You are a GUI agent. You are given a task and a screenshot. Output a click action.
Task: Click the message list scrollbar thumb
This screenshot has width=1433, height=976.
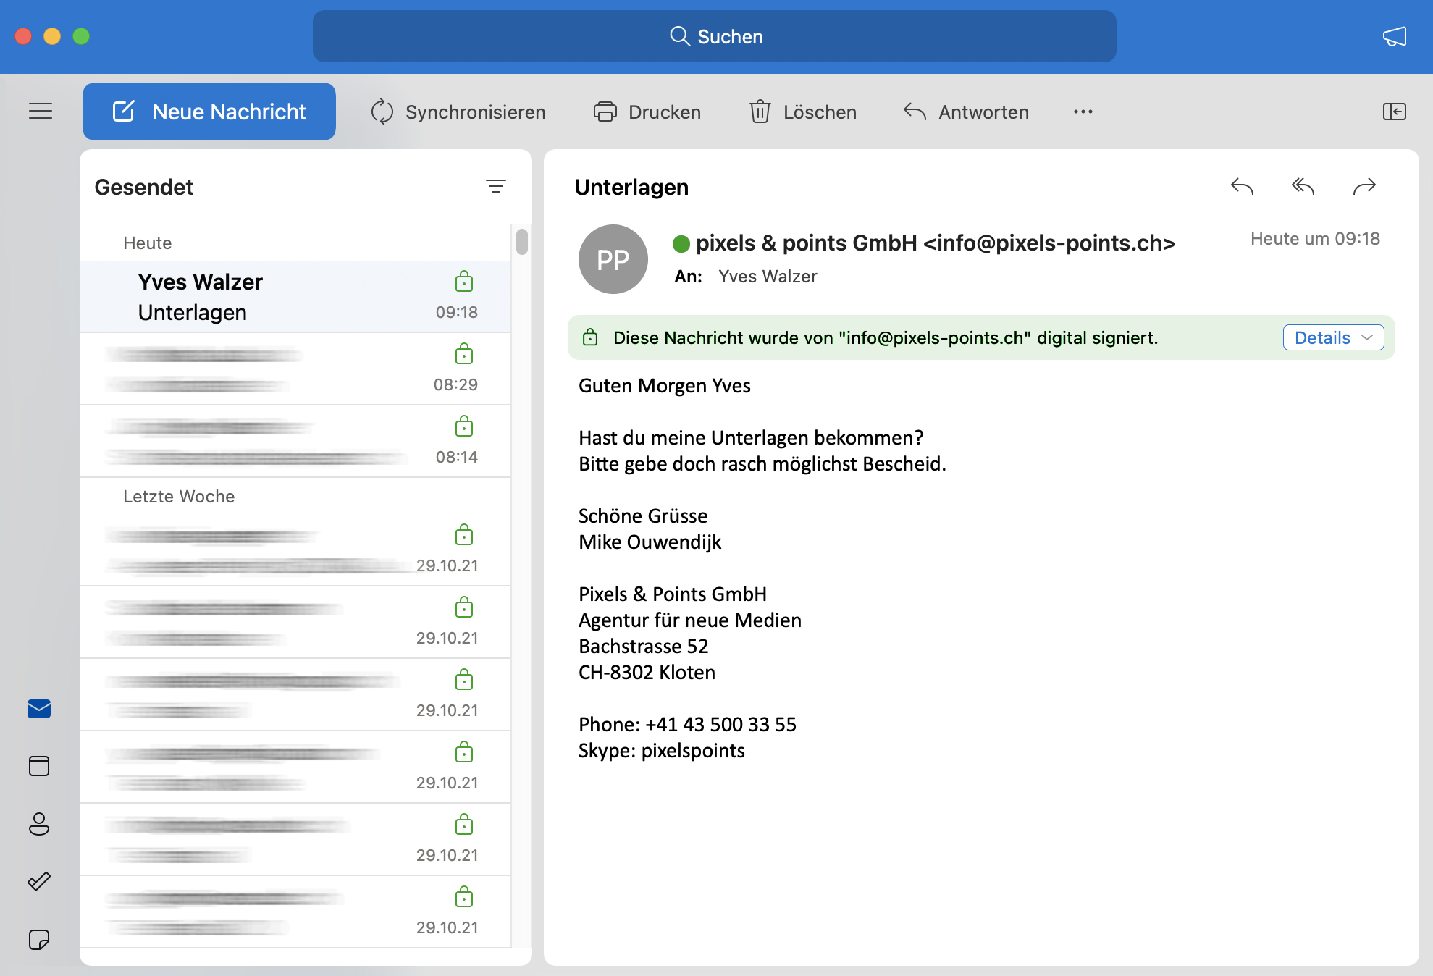pyautogui.click(x=522, y=242)
